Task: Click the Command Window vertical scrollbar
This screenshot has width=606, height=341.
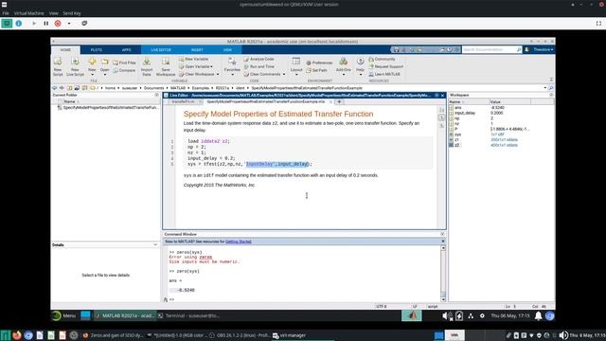Action: (x=443, y=273)
